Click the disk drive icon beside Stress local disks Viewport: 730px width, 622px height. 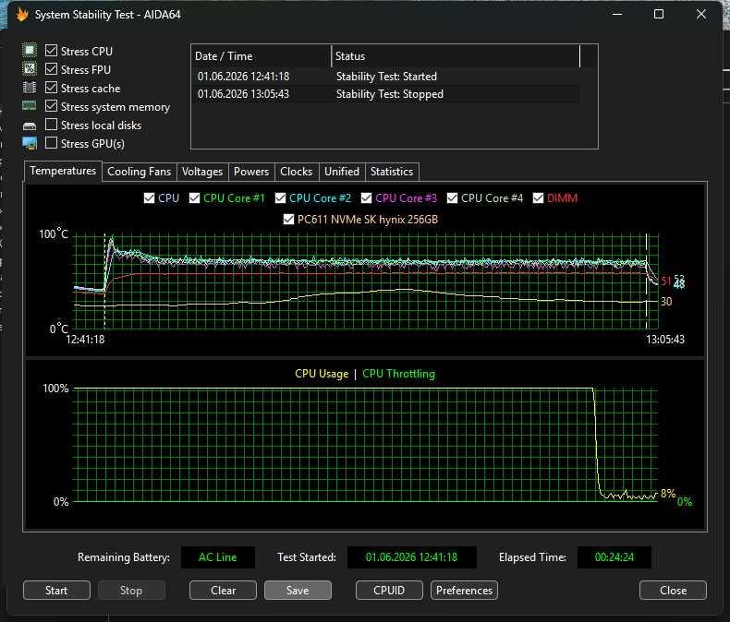click(30, 126)
